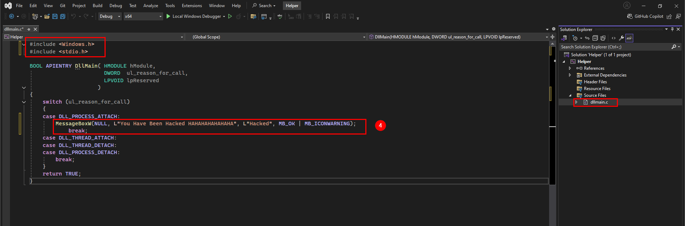685x226 pixels.
Task: Start Without Debugging using hollow green arrow
Action: 230,16
